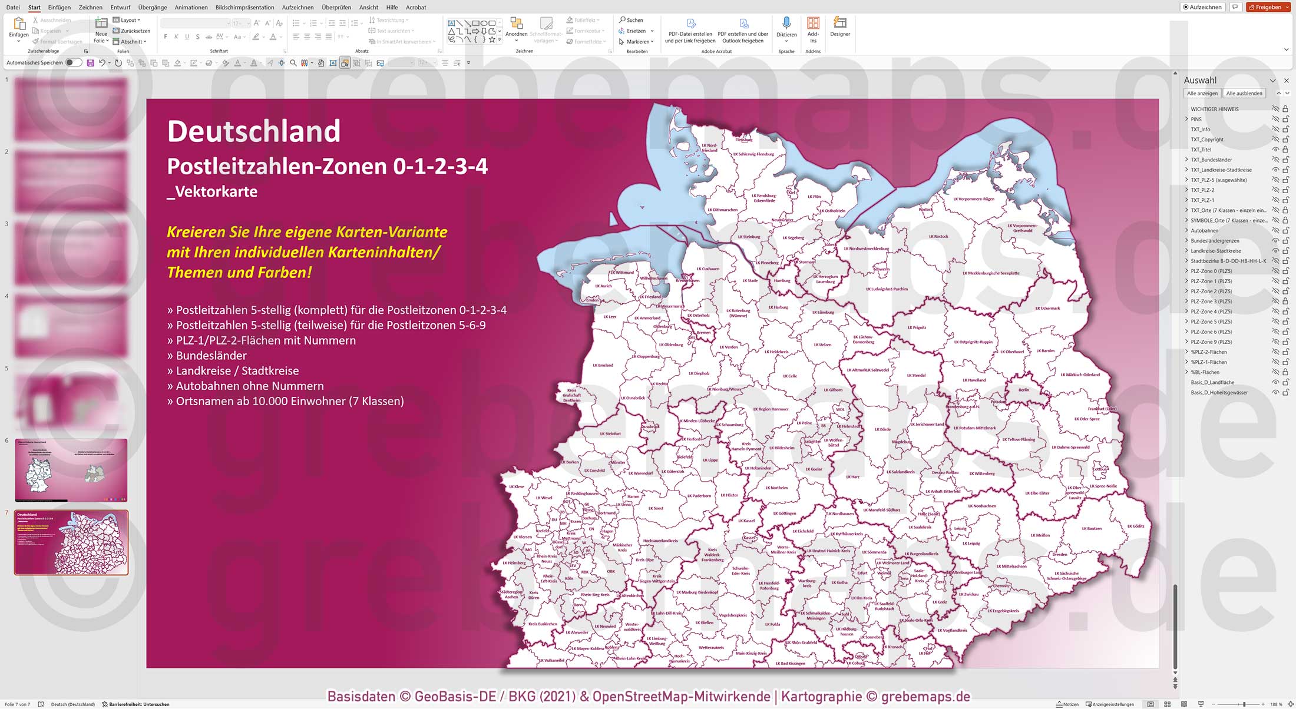Click the Alle ausblenden button

coord(1244,93)
